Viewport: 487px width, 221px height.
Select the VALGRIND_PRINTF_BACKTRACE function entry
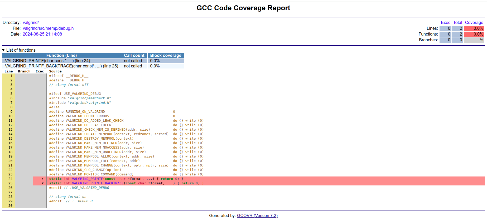(61, 66)
